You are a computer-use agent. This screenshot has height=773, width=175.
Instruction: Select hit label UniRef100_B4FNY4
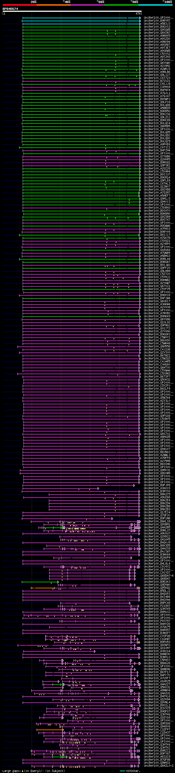[157, 90]
